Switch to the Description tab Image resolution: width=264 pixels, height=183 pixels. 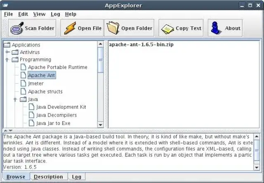pyautogui.click(x=49, y=177)
